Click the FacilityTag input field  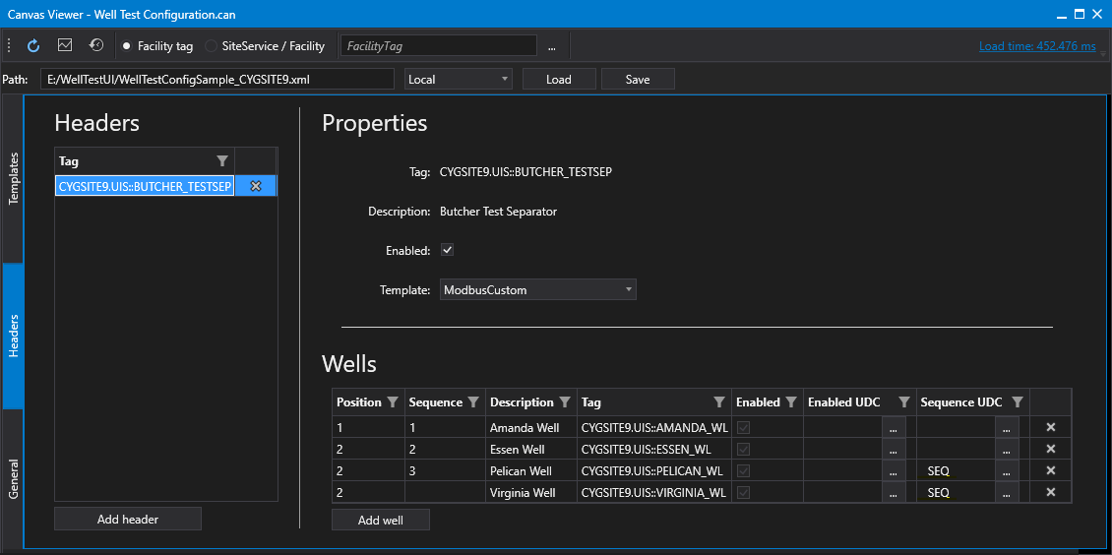(x=438, y=46)
